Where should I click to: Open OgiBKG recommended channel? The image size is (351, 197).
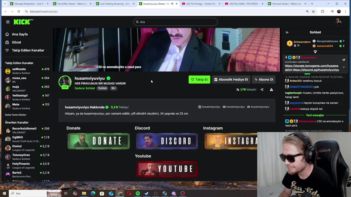coord(27,139)
